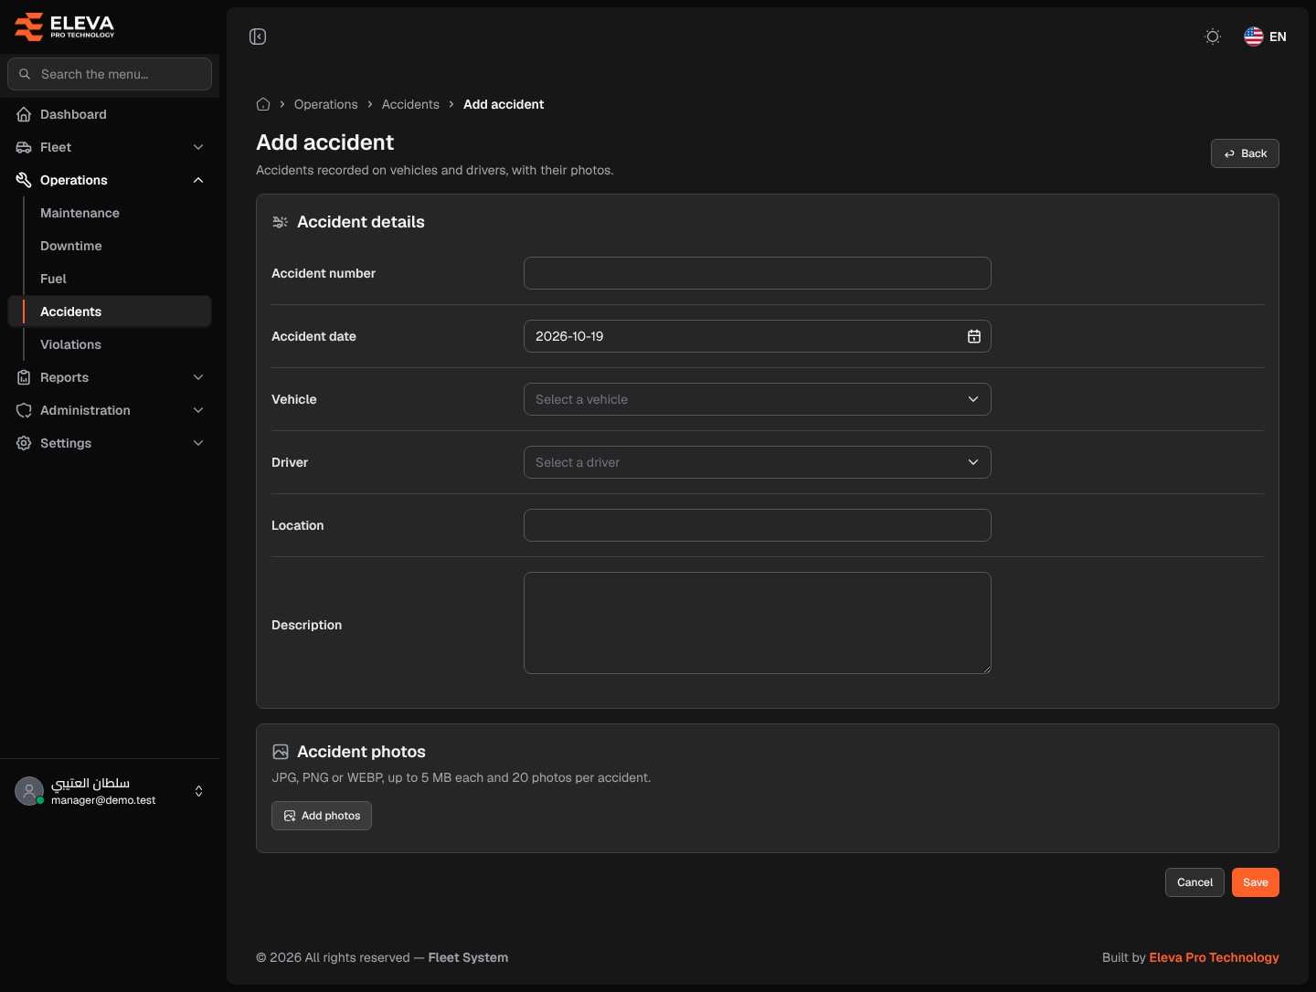Open the calendar picker icon in Accident date
1316x992 pixels.
974,336
